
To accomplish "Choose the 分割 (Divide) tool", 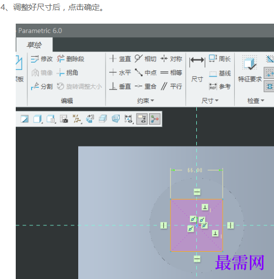I will (42, 87).
